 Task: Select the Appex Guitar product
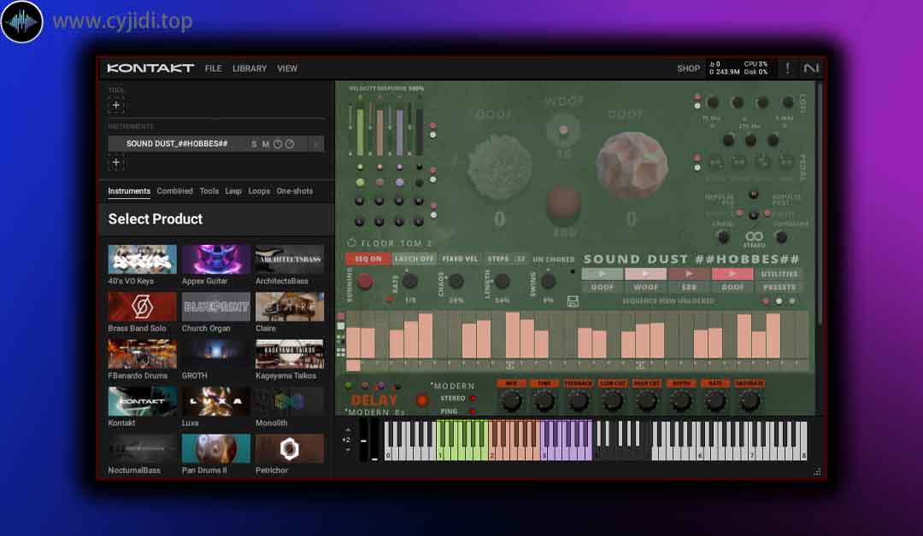[215, 265]
